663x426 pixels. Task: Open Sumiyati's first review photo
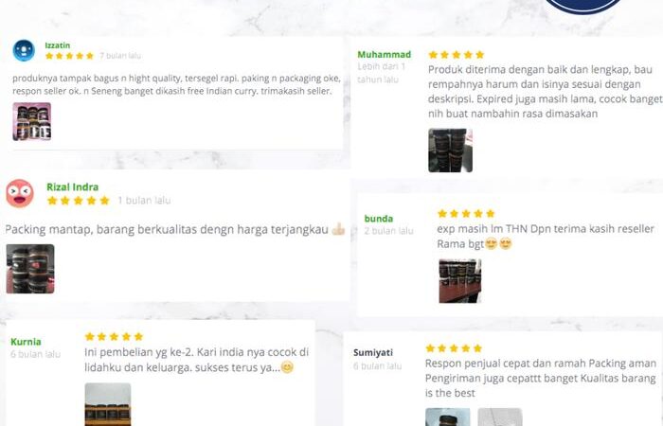(448, 417)
